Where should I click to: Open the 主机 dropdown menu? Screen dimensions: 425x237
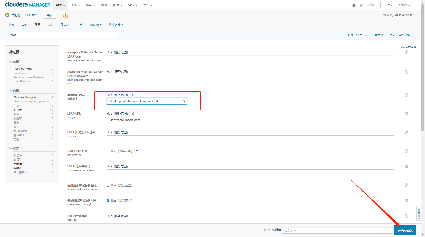(x=75, y=5)
